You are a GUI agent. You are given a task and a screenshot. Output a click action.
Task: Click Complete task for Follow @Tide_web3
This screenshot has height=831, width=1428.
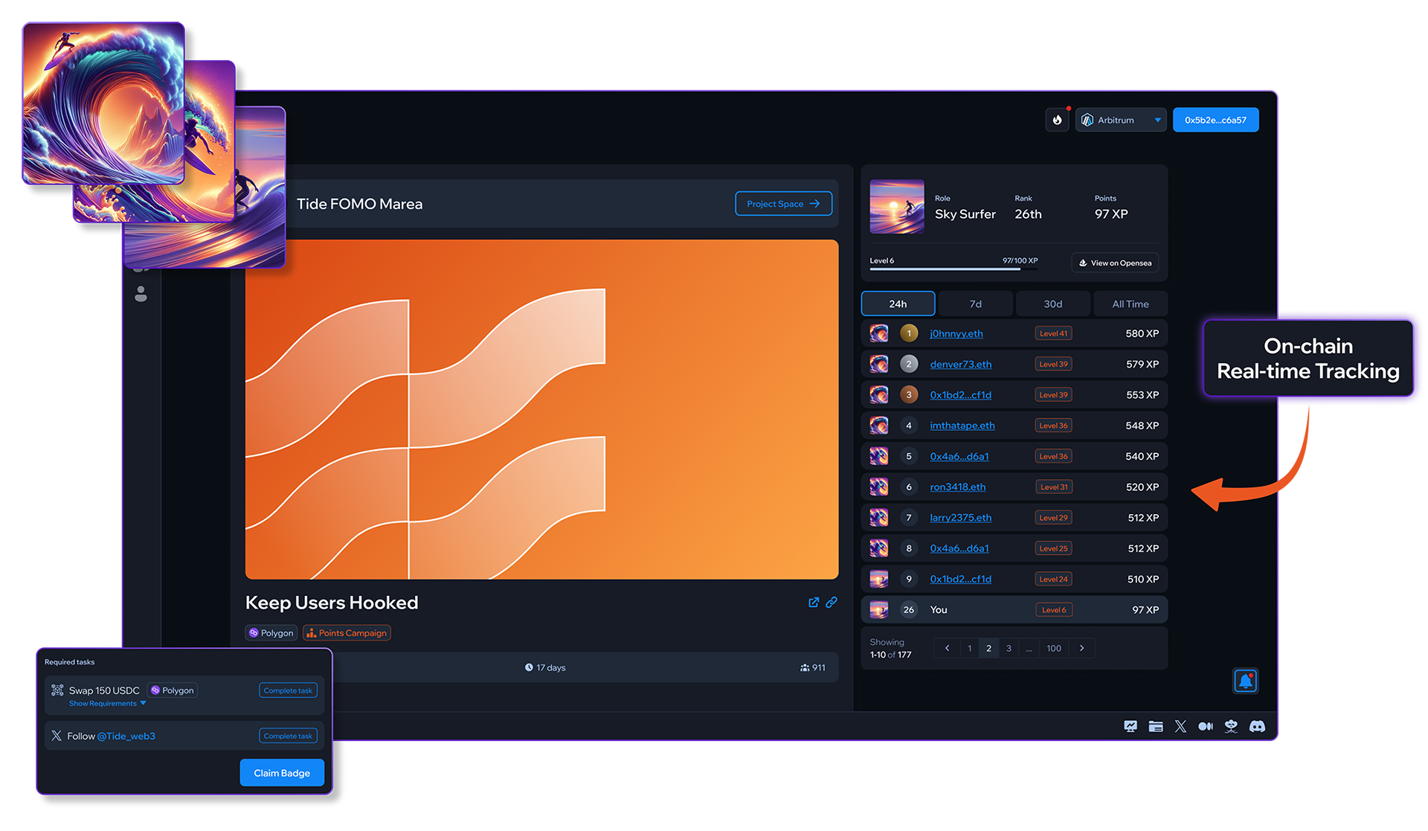288,736
